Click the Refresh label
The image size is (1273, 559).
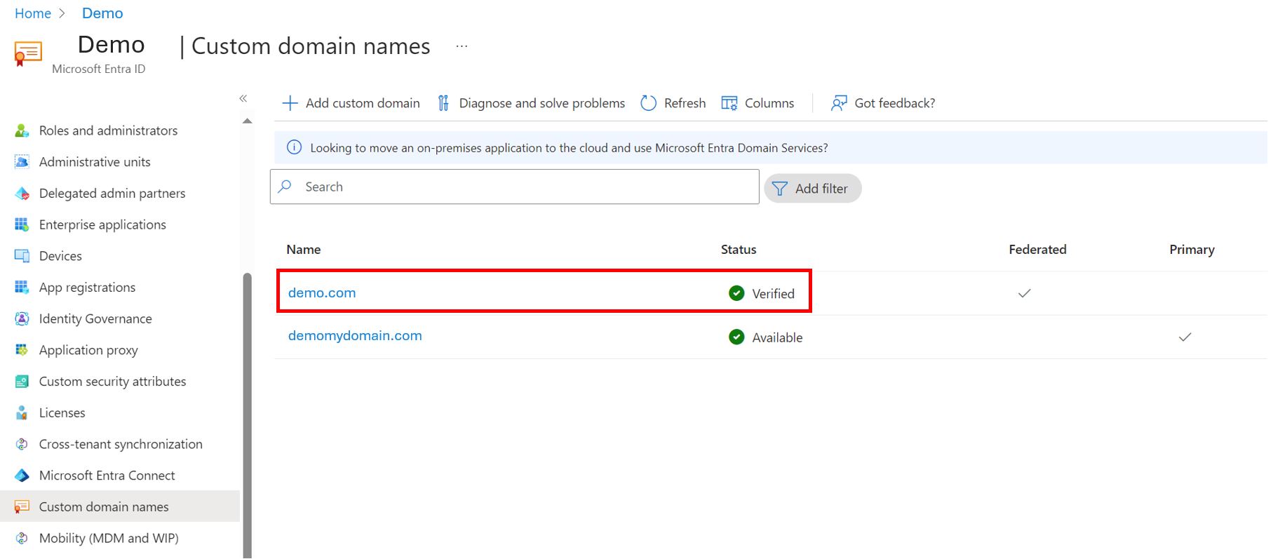685,103
